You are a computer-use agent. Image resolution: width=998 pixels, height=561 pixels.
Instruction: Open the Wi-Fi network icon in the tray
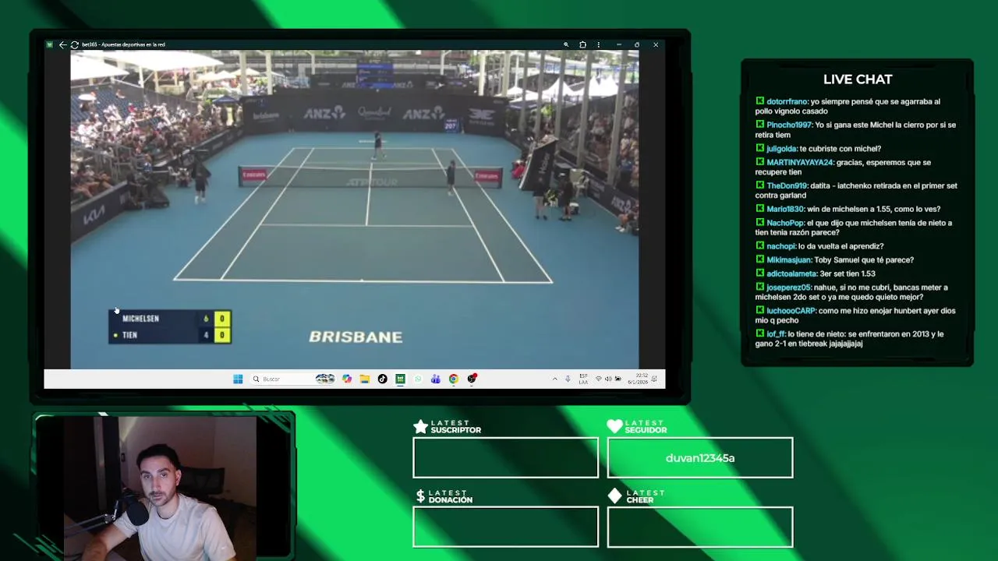[598, 379]
